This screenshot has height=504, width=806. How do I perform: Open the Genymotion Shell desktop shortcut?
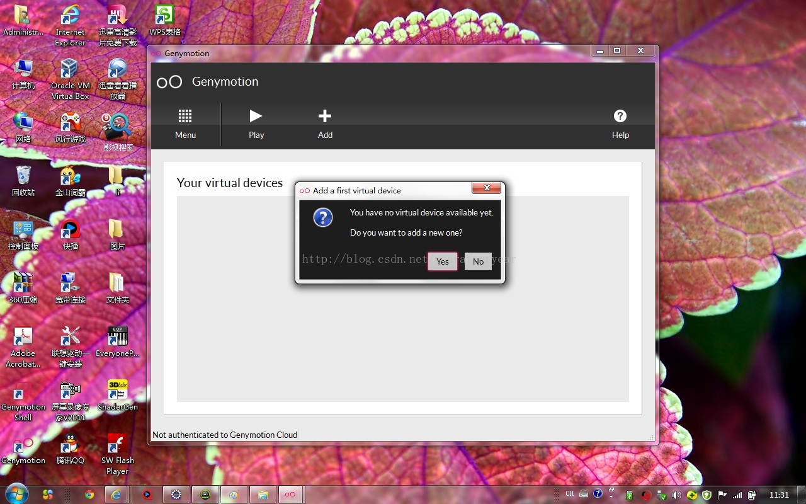coord(23,401)
